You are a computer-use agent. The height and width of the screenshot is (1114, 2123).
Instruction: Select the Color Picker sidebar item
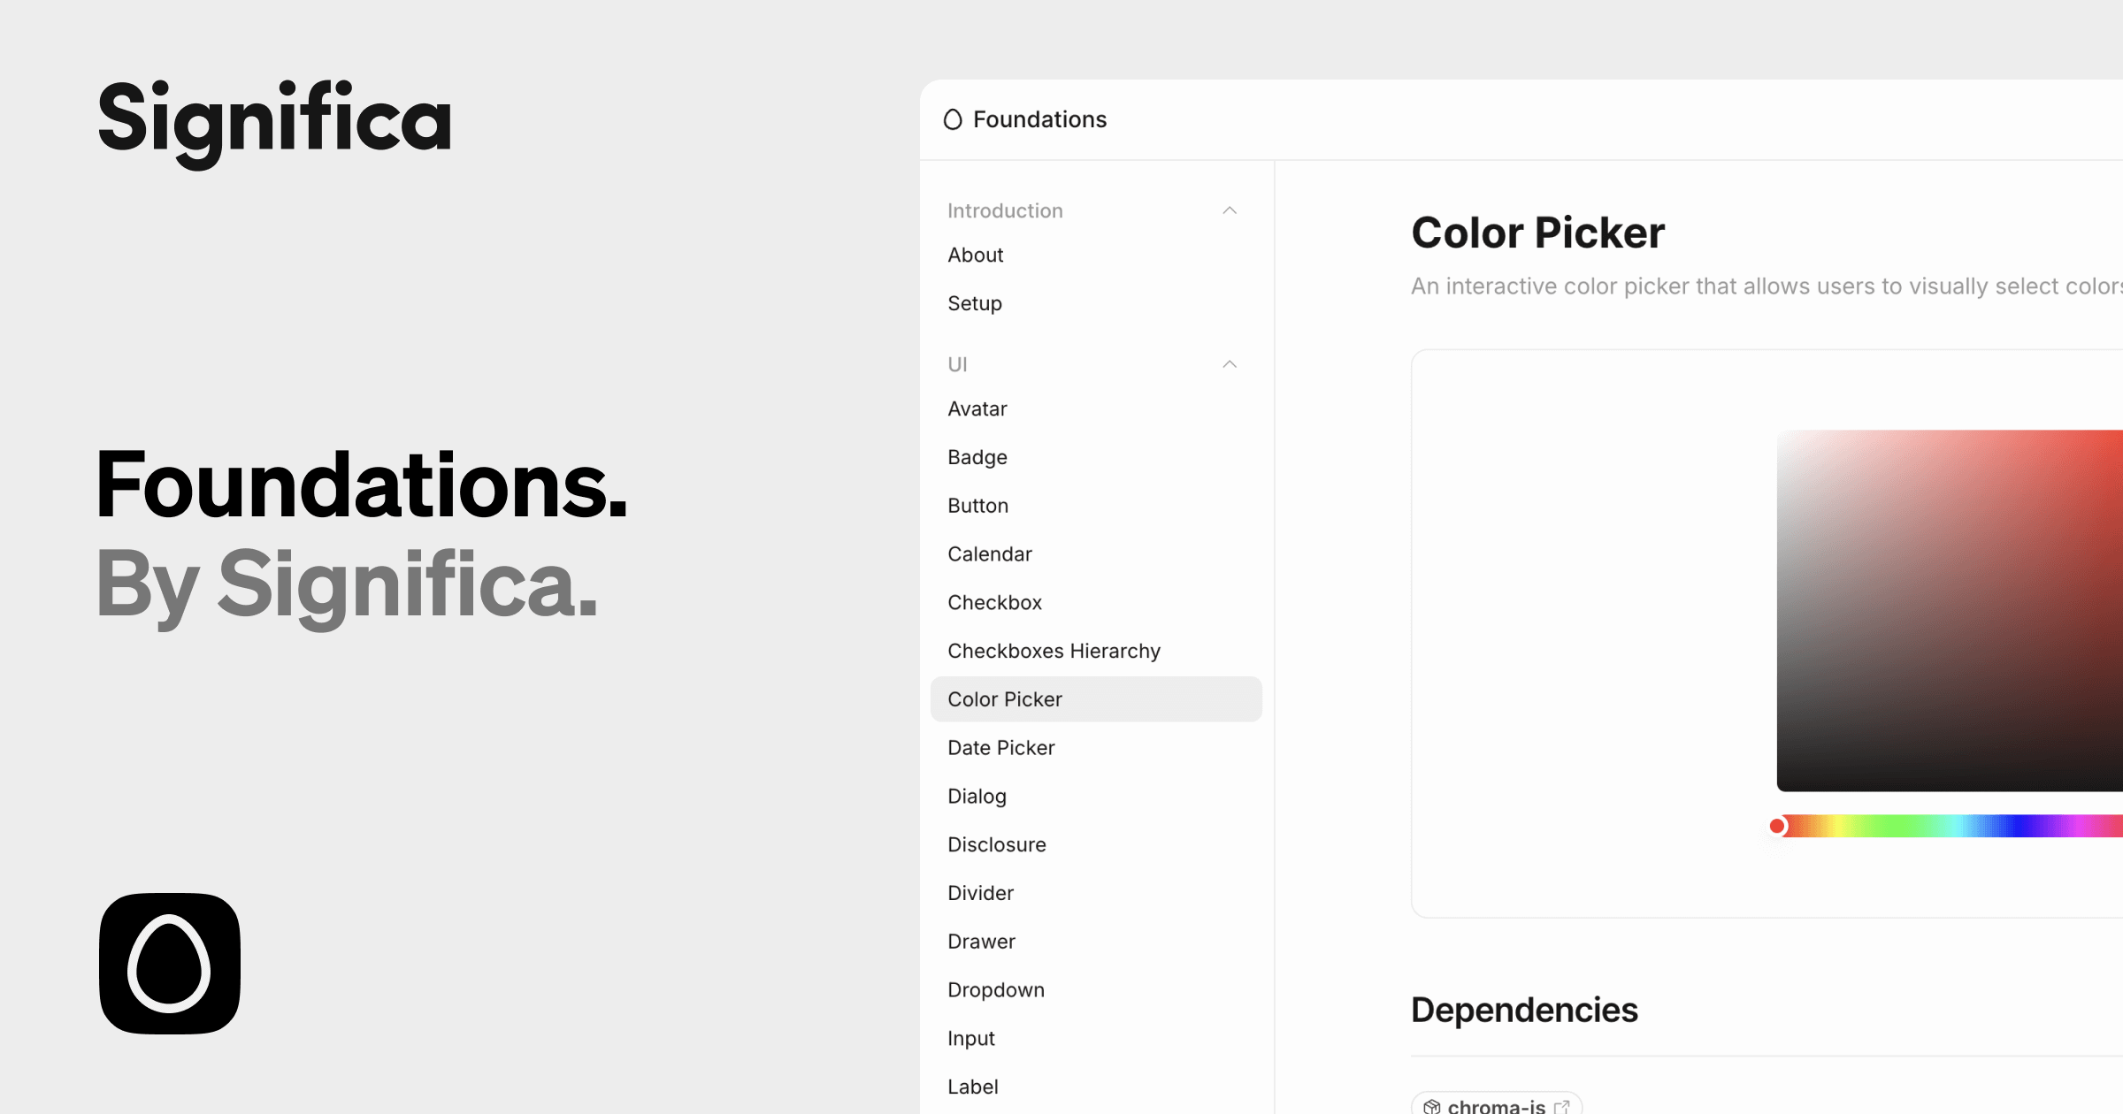coord(1005,699)
